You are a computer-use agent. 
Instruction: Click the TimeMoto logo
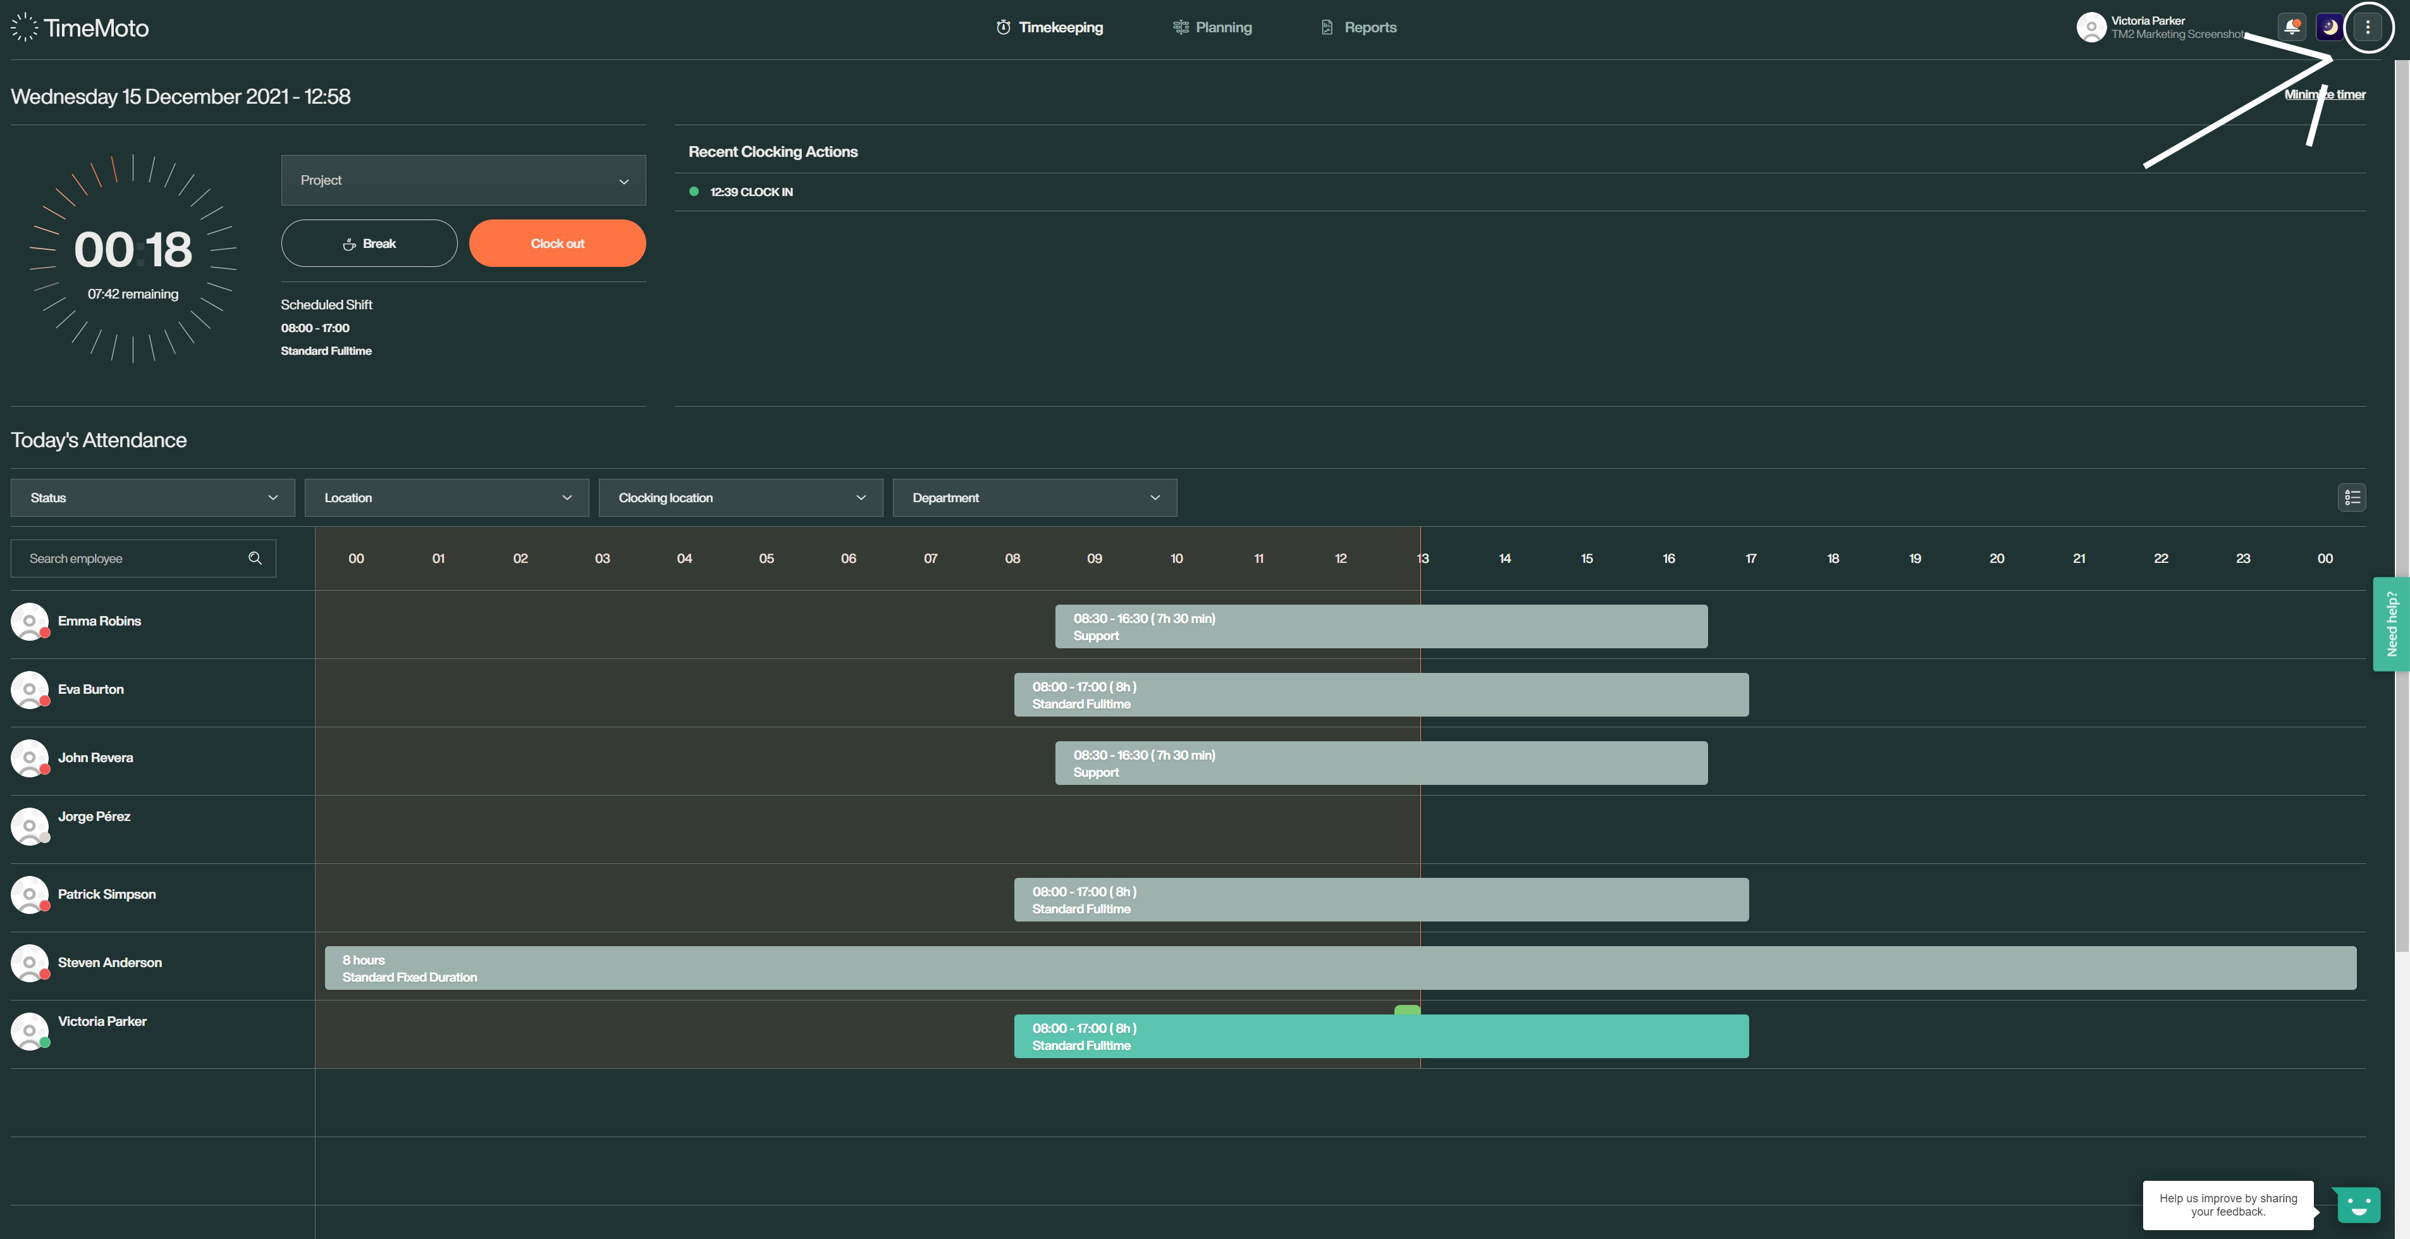click(x=80, y=27)
